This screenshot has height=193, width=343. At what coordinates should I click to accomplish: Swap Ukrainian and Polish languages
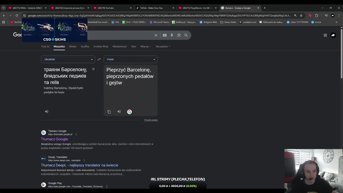point(99,59)
